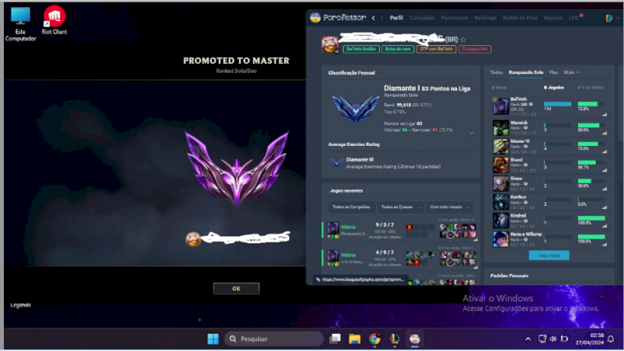Image resolution: width=624 pixels, height=351 pixels.
Task: Expand the 4/9/7 Vitória match details
Action: [475, 268]
